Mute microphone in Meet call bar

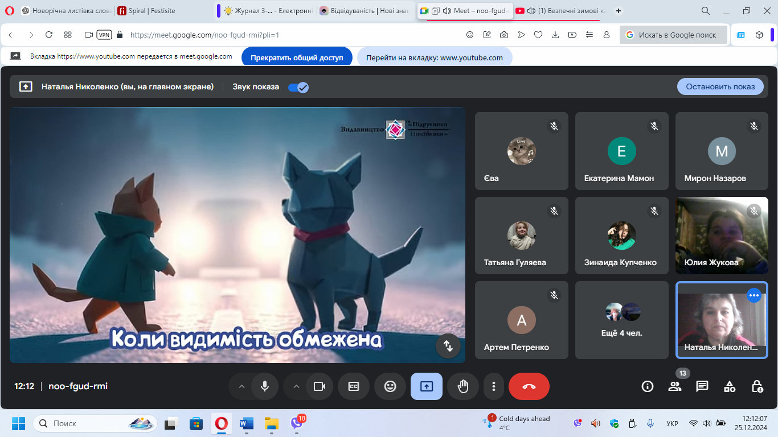coord(265,386)
